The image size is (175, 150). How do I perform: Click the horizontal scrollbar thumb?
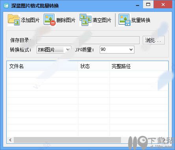click(x=67, y=140)
